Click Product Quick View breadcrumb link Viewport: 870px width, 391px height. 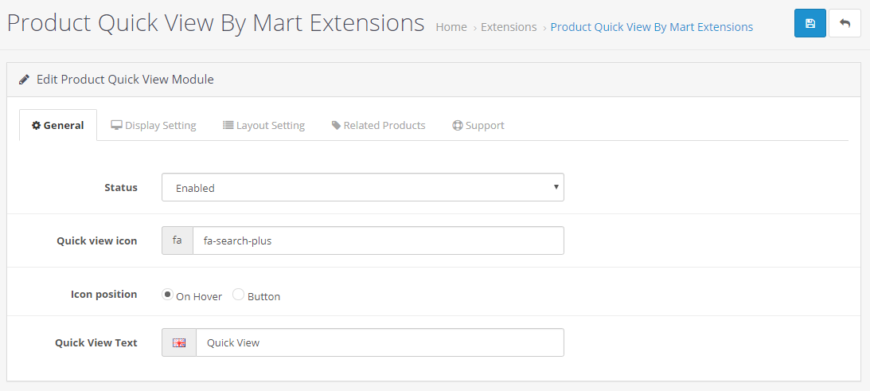651,27
